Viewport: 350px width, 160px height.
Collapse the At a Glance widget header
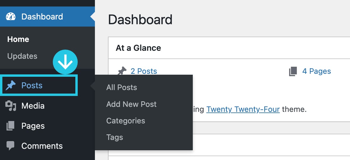point(229,48)
